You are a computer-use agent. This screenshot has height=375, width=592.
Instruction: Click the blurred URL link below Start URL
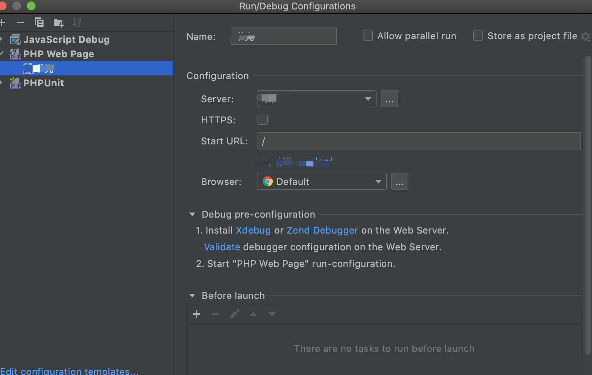294,162
